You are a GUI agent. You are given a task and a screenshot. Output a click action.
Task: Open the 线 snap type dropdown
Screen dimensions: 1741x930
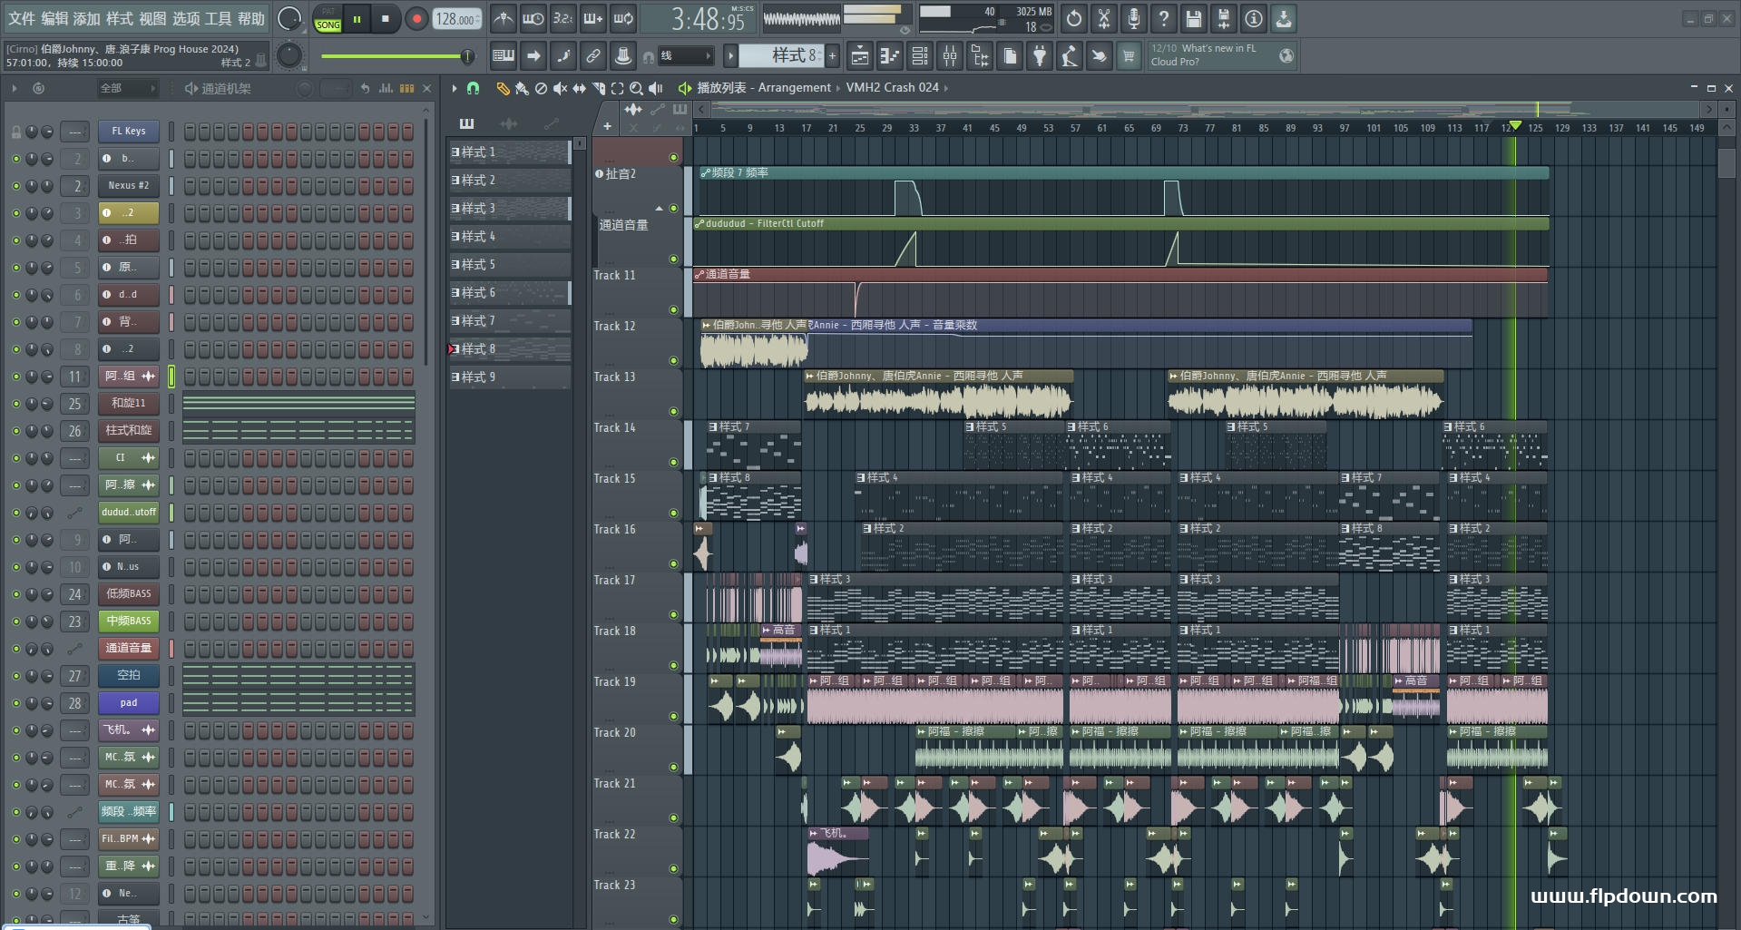685,56
